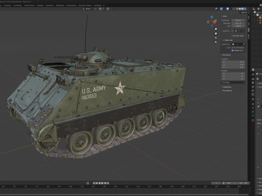
Task: Click the red X axis on navigation gizmo
Action: pyautogui.click(x=215, y=22)
